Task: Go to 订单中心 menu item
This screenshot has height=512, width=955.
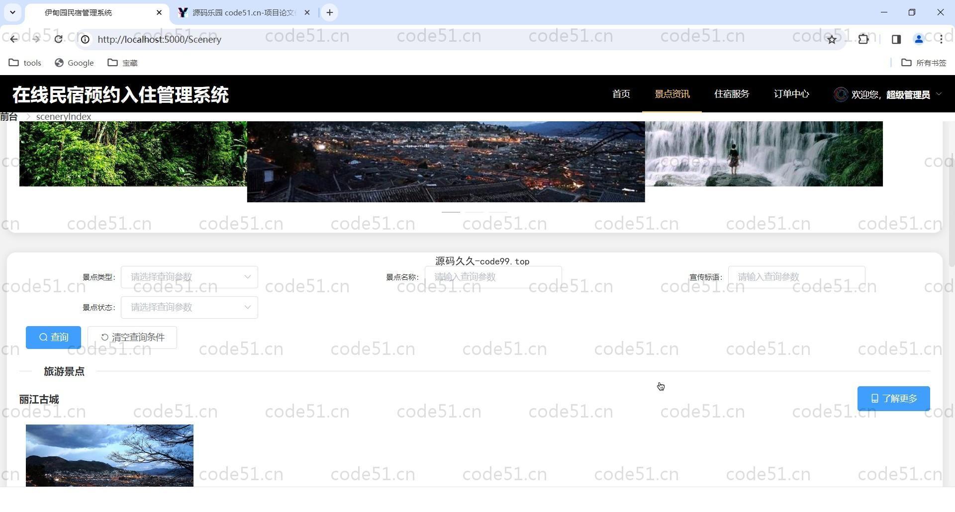Action: [x=791, y=94]
